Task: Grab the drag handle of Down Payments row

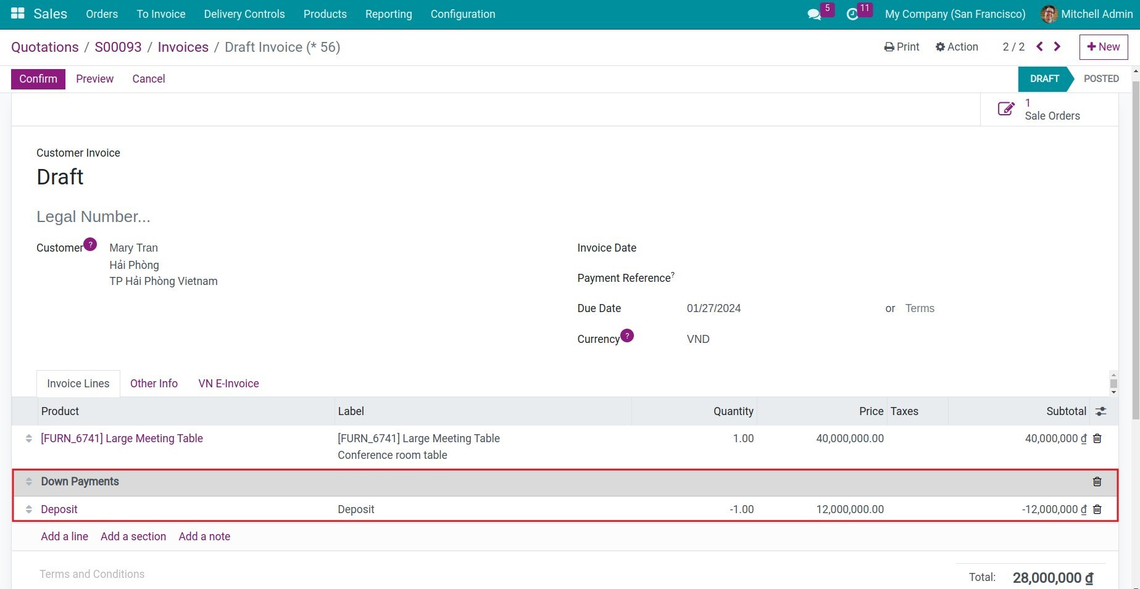Action: (28, 482)
